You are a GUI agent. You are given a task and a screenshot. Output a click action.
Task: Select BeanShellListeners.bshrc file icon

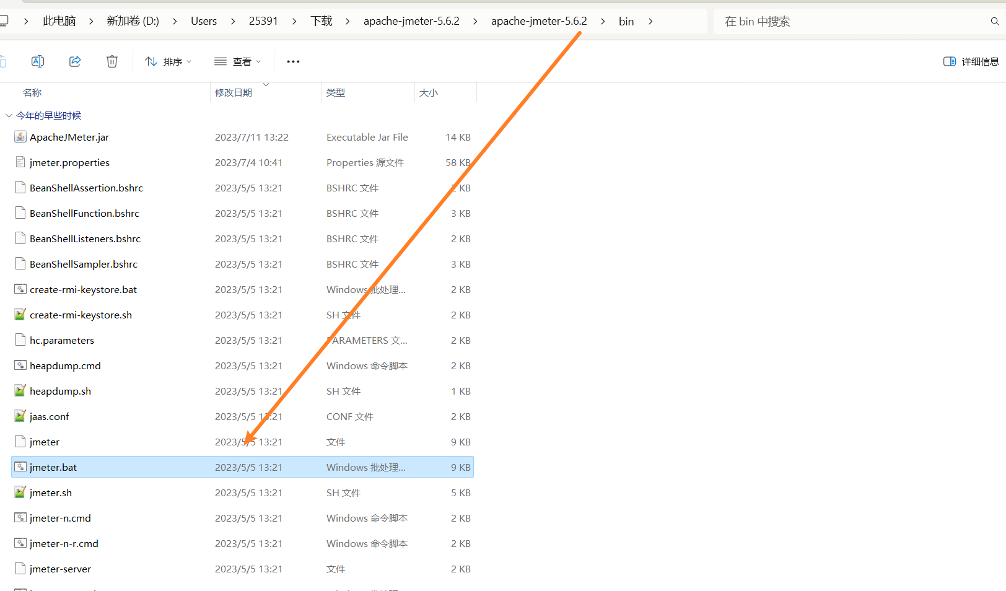coord(20,239)
